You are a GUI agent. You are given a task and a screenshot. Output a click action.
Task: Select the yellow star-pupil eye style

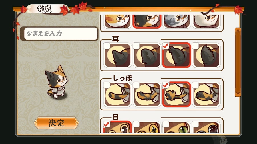coord(147,127)
